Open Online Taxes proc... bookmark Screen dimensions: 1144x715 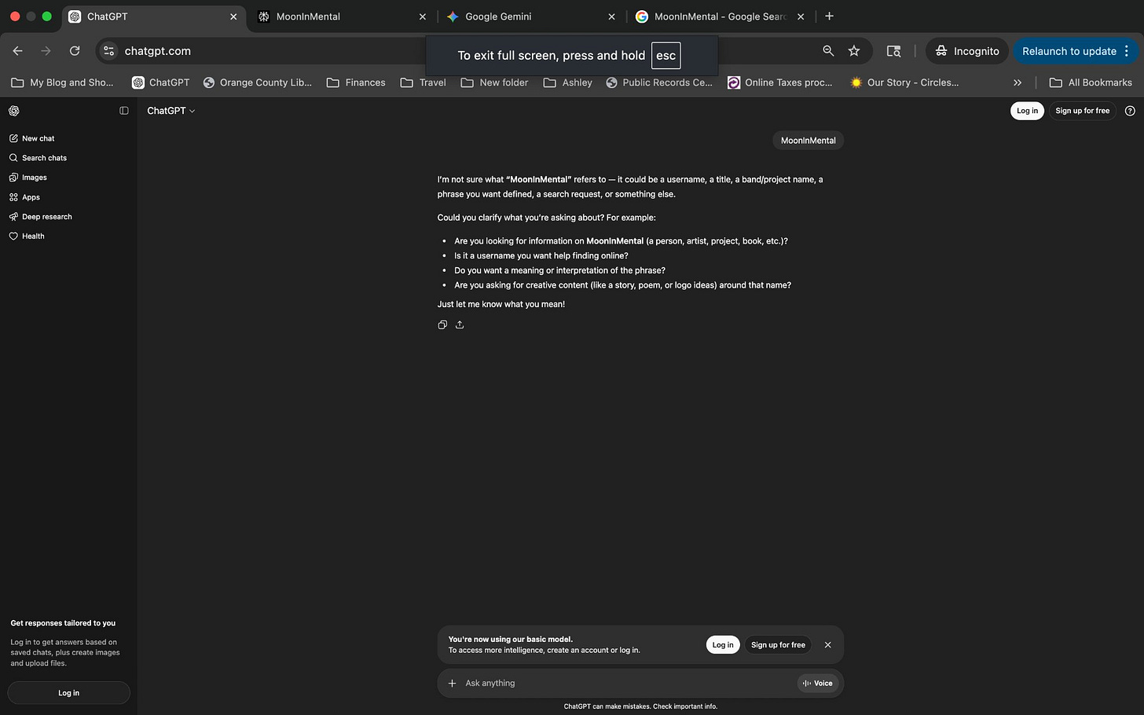pos(780,82)
